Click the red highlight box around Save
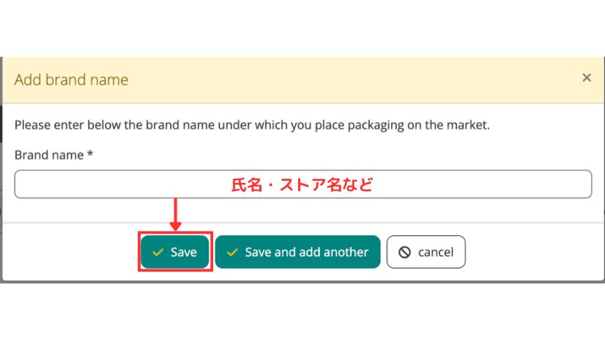The width and height of the screenshot is (605, 340). [x=176, y=269]
